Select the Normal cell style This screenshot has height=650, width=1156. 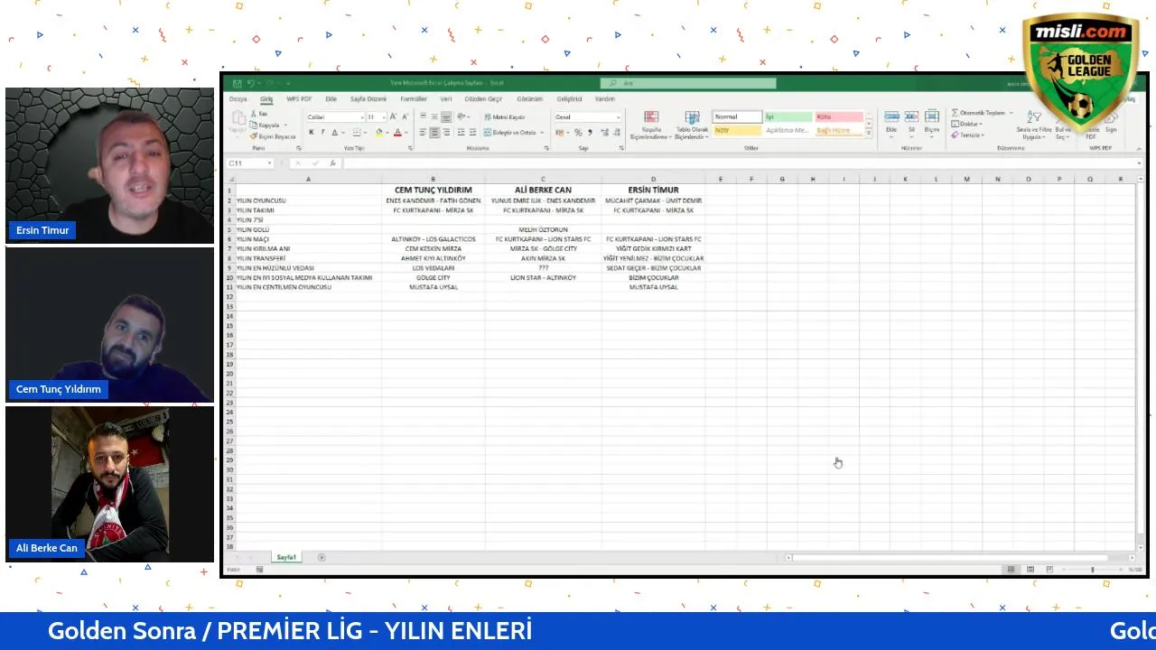[737, 116]
